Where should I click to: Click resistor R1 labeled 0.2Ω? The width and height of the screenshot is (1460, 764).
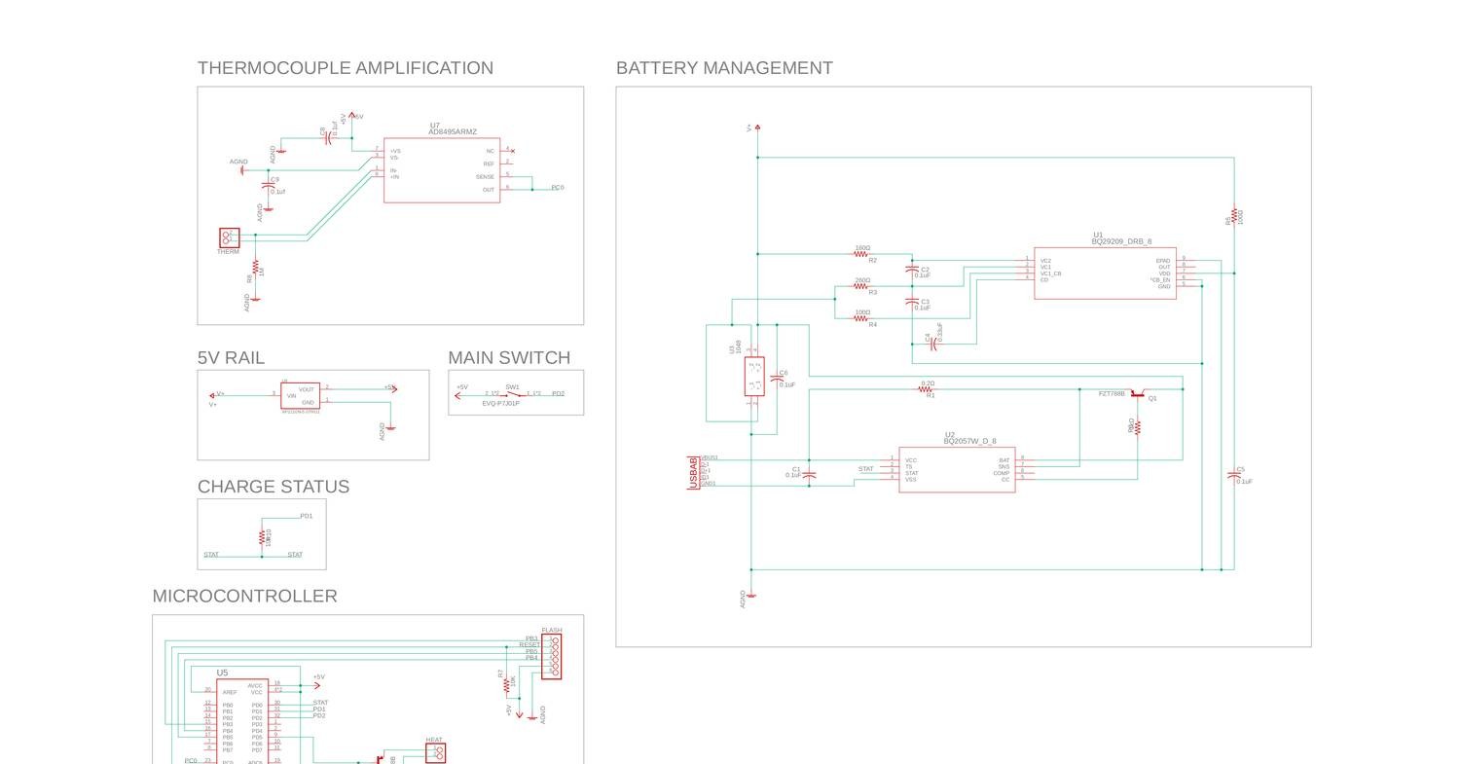(925, 389)
